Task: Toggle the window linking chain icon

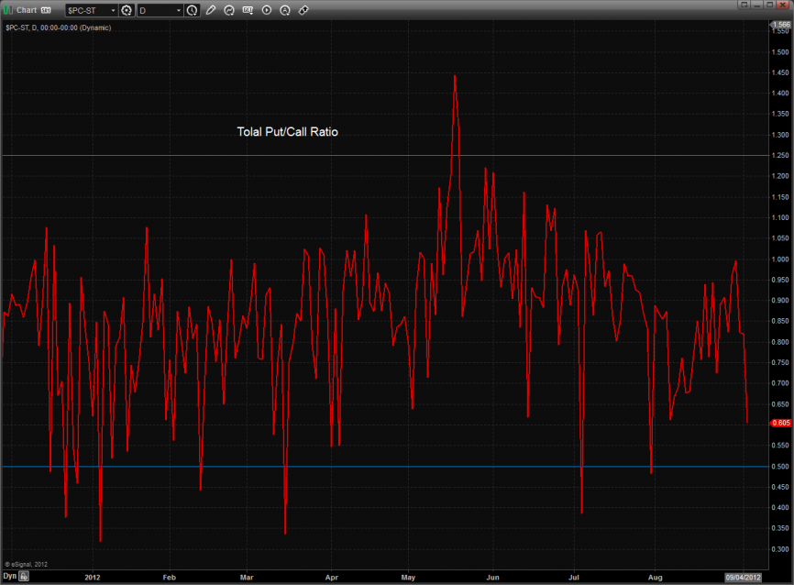Action: 303,10
